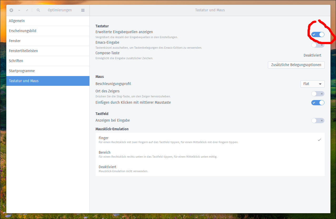Minimize the Optimierungen window
The image size is (336, 219).
pos(19,10)
